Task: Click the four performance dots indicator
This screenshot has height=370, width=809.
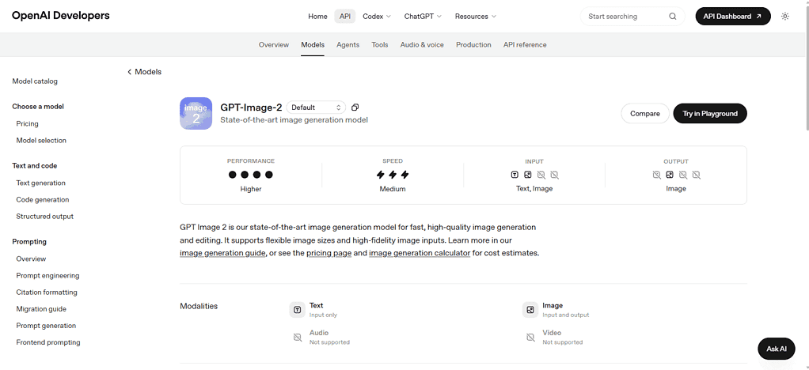Action: pyautogui.click(x=251, y=175)
